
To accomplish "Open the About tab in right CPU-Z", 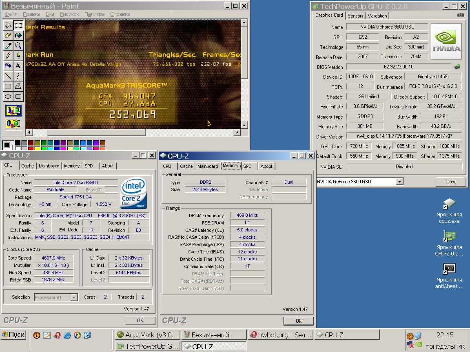I will click(x=266, y=166).
